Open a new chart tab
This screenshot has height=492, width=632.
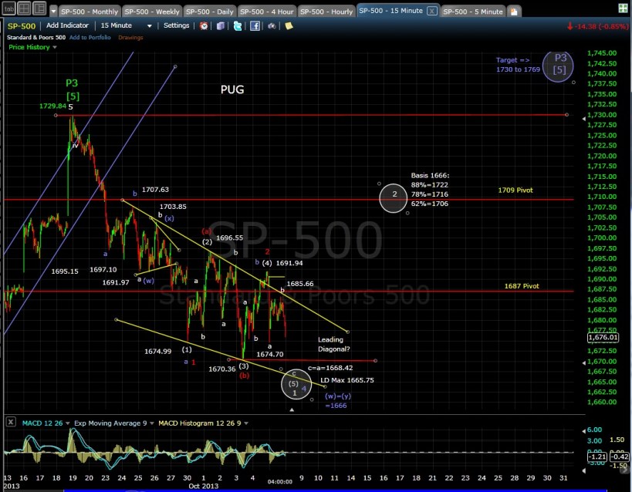coord(514,12)
